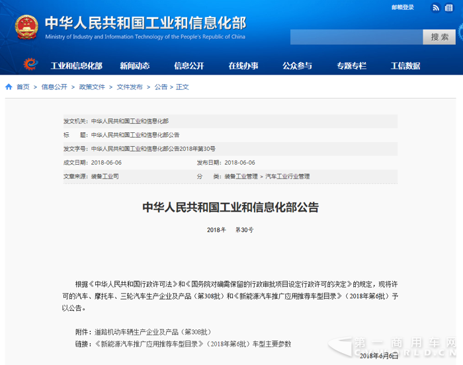Click the mobile version icon beside RSS
The image size is (463, 365).
pos(449,8)
